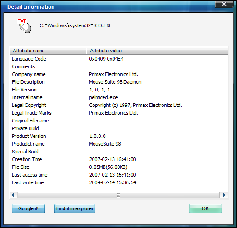
Task: Select the Creation Time row
Action: click(118, 159)
